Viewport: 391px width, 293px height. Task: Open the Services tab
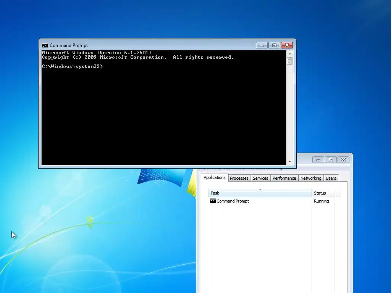click(x=260, y=178)
